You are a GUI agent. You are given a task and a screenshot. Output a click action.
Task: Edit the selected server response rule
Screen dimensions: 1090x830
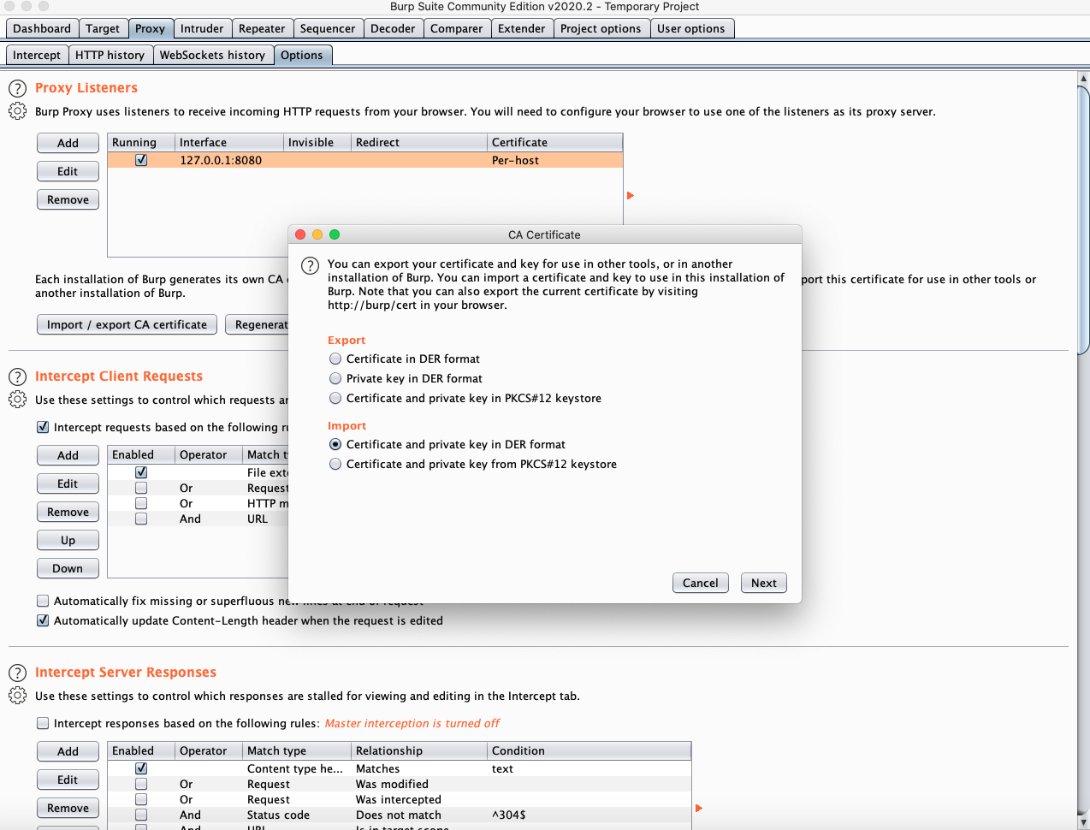point(68,780)
